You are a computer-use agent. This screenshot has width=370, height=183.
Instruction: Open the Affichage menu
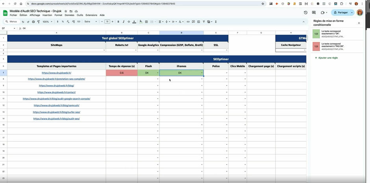[35, 15]
